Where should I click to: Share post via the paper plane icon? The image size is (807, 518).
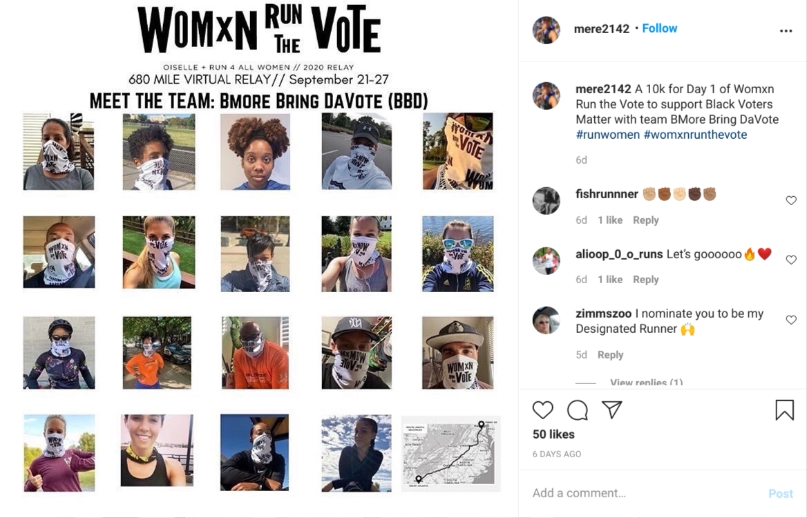[612, 410]
